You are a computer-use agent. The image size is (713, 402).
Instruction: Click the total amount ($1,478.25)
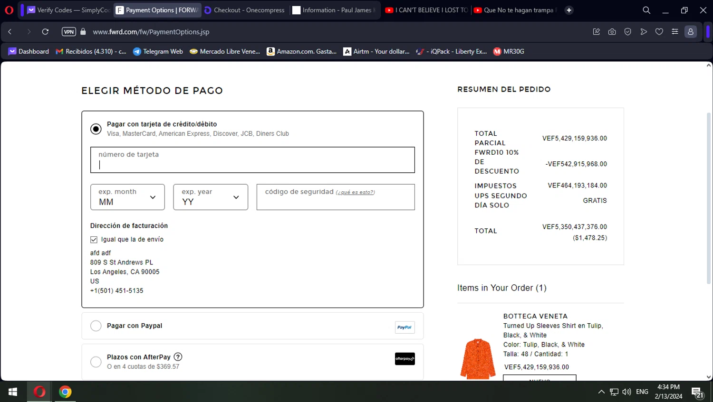point(590,238)
